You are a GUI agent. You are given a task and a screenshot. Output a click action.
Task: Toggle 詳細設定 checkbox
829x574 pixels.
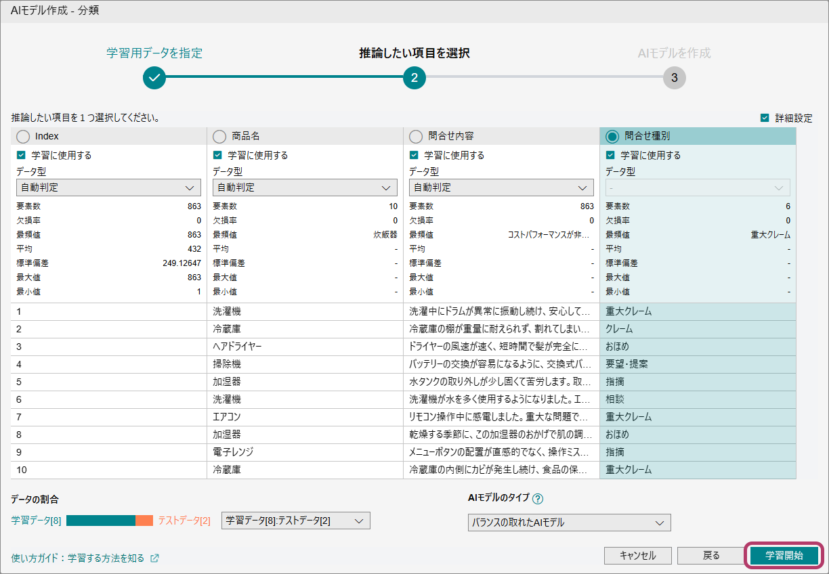(765, 118)
